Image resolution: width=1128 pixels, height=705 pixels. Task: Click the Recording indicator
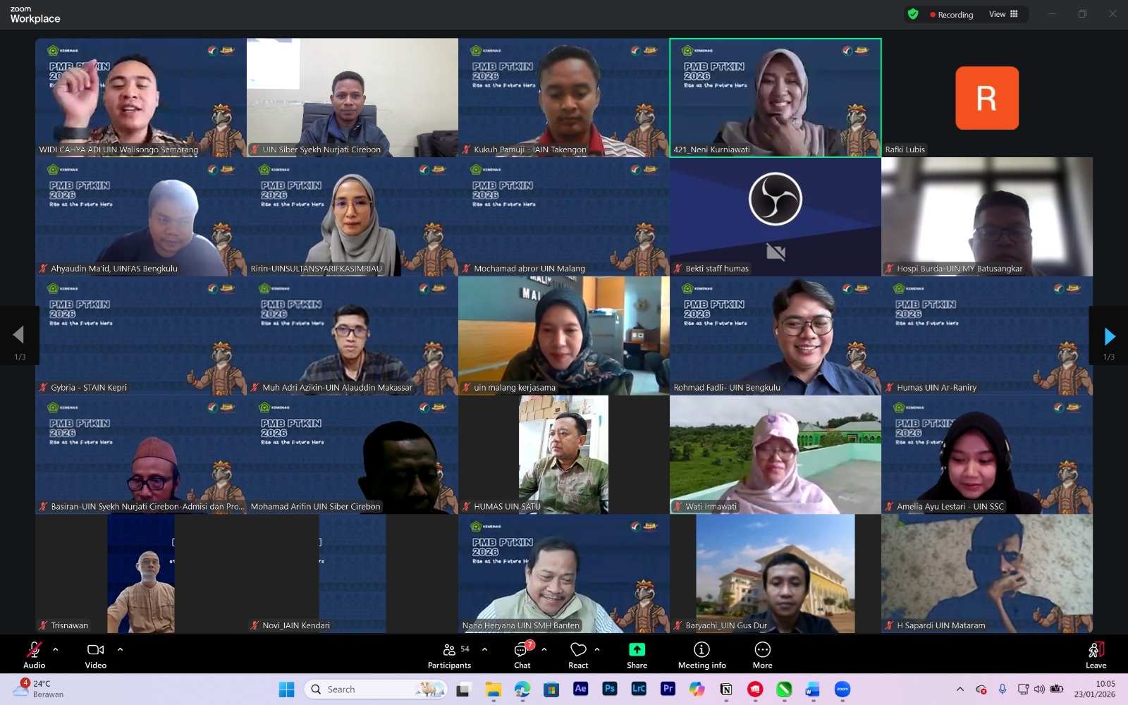pos(951,15)
